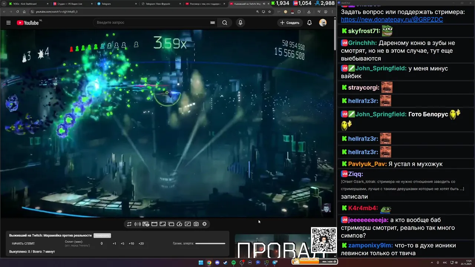Reload the page in the browser
Viewport: 475px width, 267px height.
[17, 11]
